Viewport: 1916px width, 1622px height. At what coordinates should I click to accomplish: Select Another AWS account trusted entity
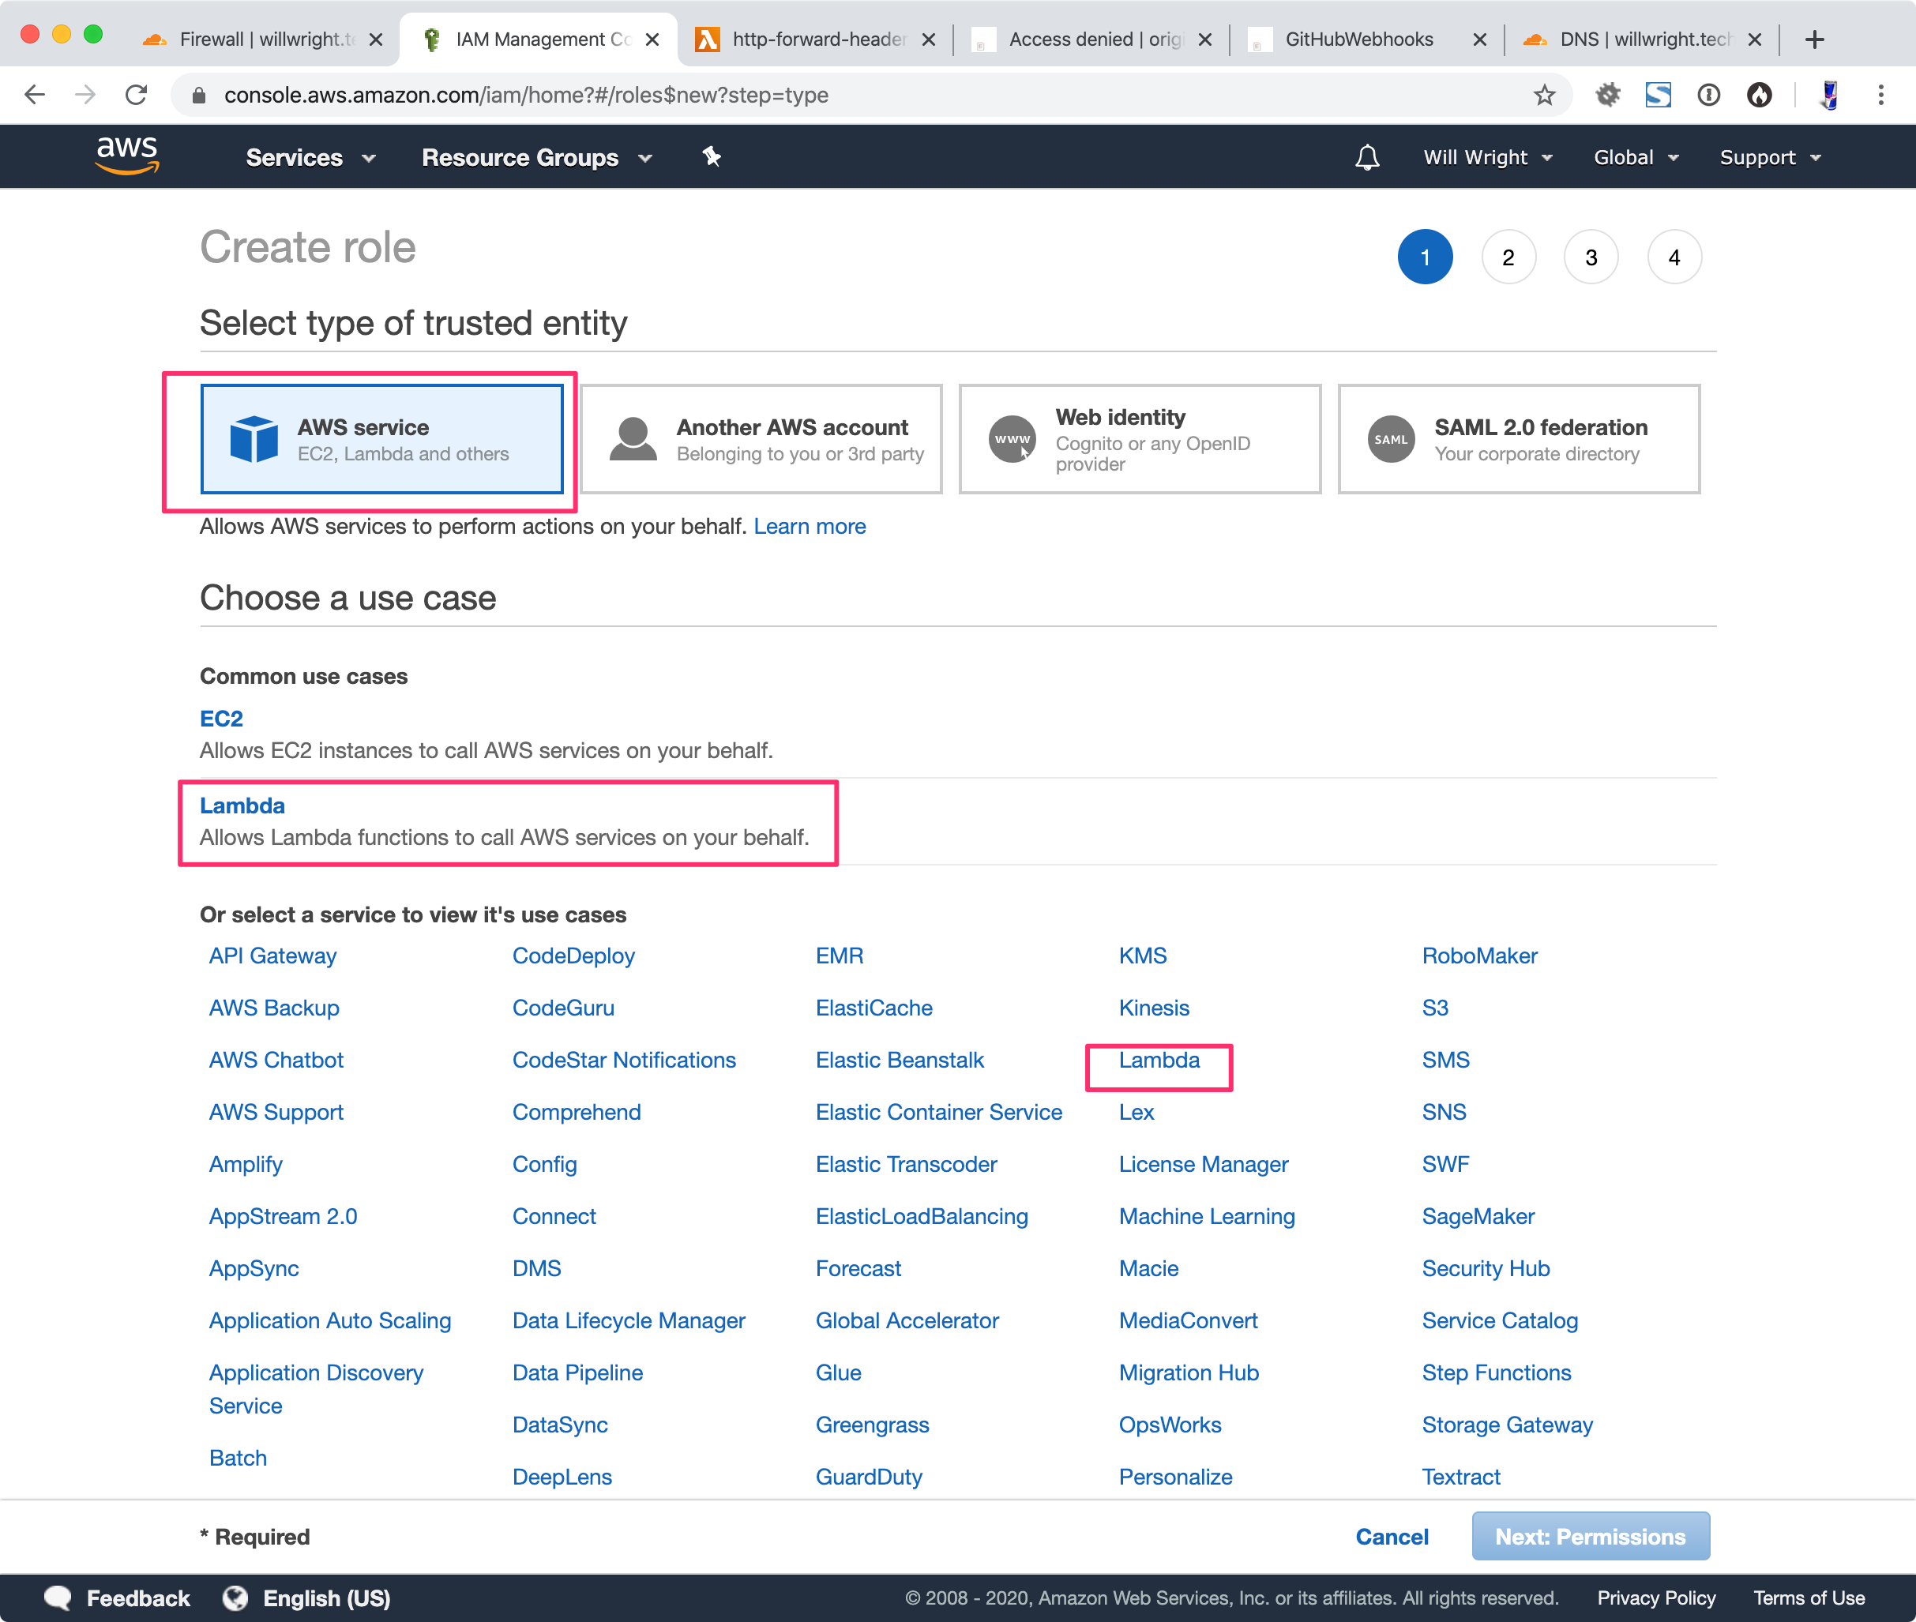[x=761, y=438]
